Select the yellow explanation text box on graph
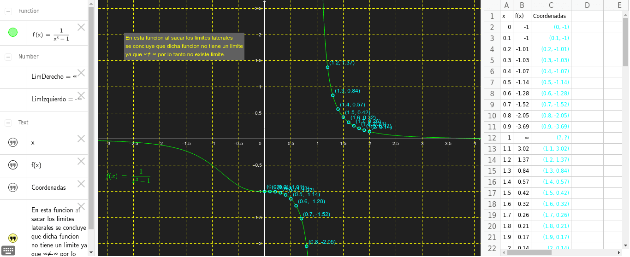Screen dimensions: 630x257 [184, 46]
